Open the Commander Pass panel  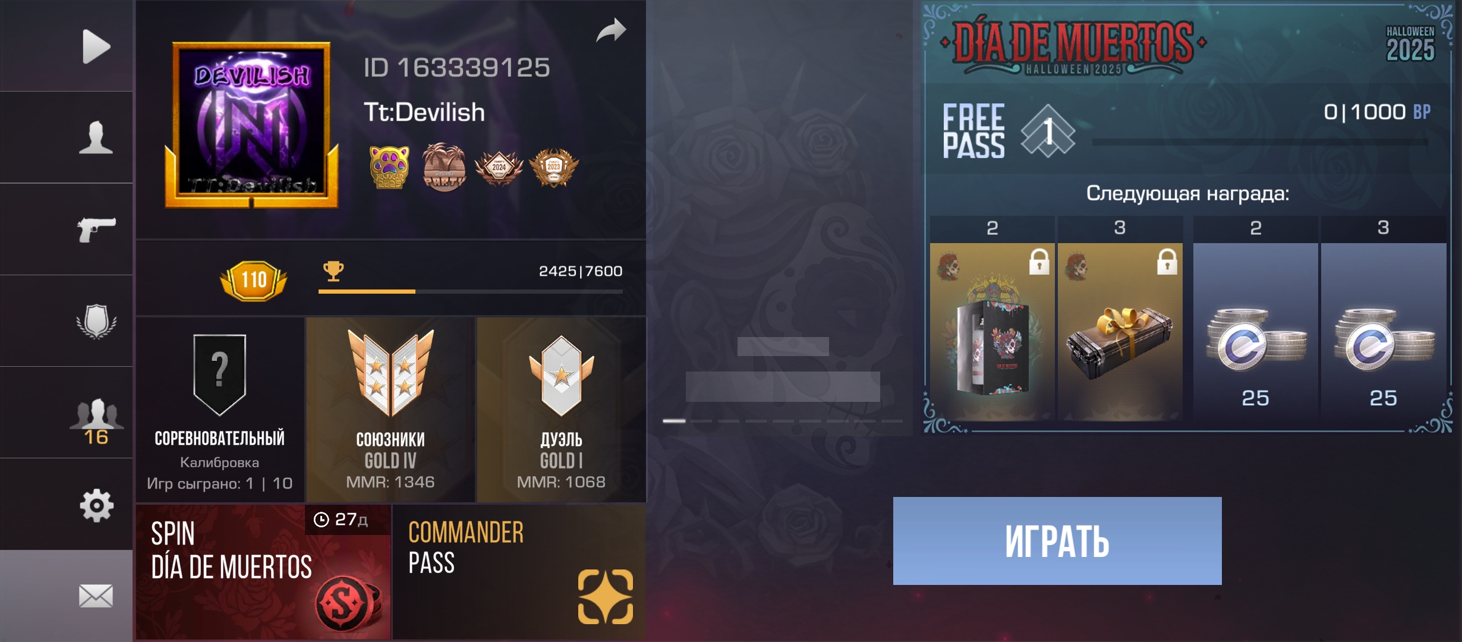point(519,572)
